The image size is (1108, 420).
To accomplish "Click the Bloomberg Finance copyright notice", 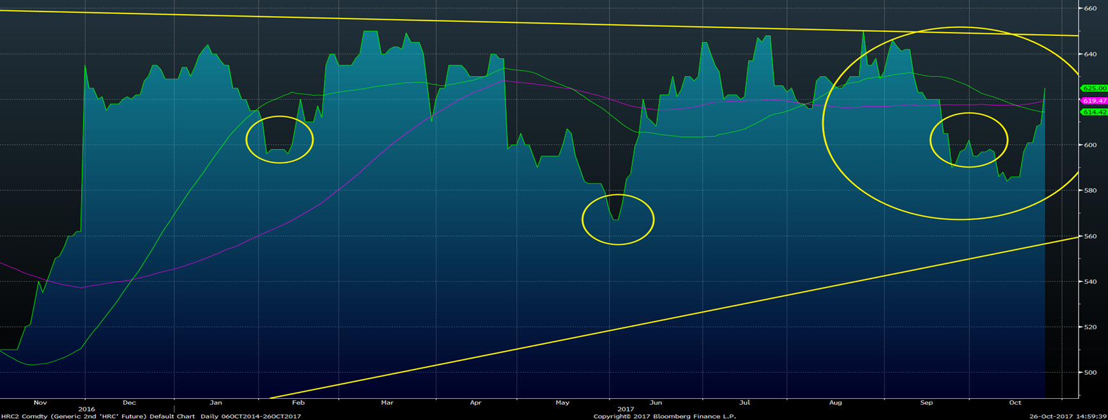I will 665,416.
